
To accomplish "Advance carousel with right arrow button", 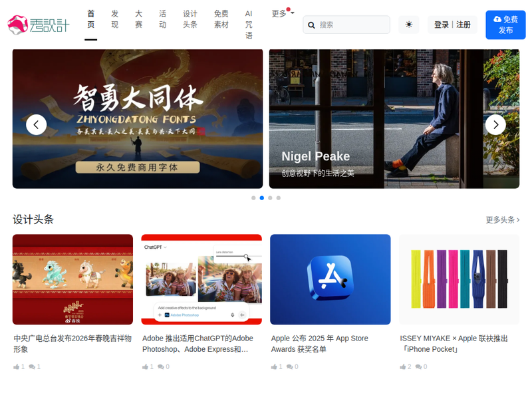I will pos(495,124).
